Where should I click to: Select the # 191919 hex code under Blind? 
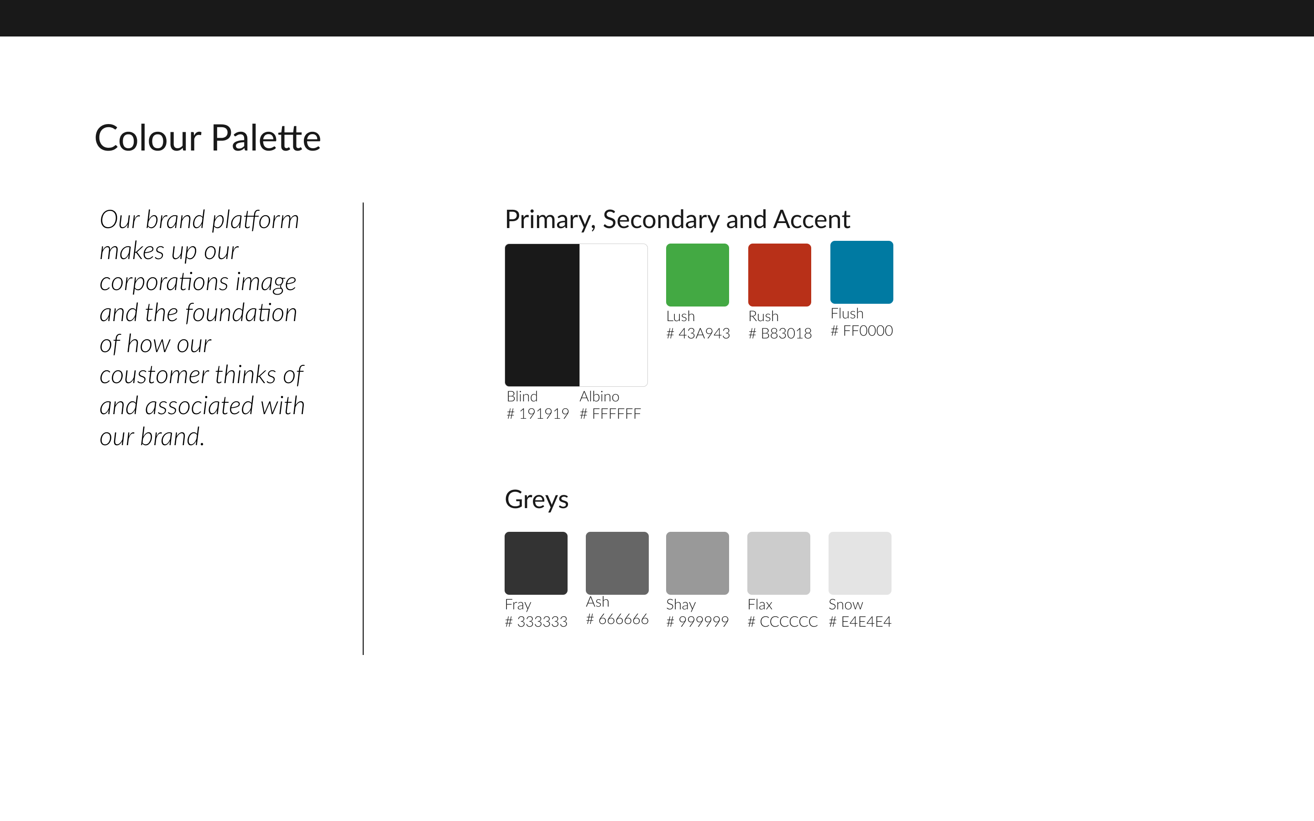click(537, 414)
